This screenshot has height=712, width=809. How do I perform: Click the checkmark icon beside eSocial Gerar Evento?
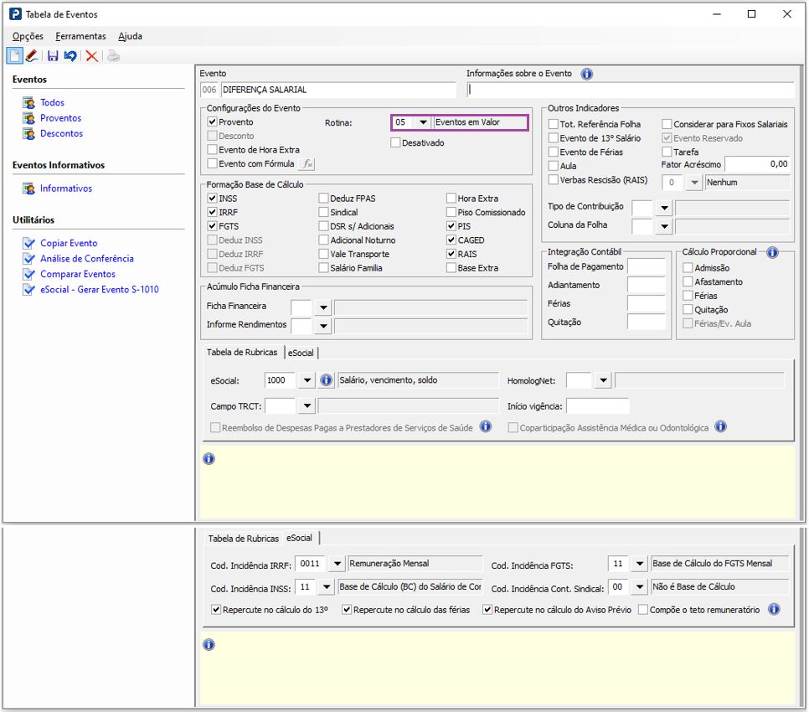point(28,290)
